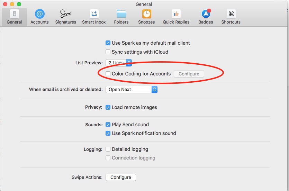This screenshot has width=289, height=191.
Task: Open the Quick Replies thumbs-up icon
Action: tap(176, 14)
